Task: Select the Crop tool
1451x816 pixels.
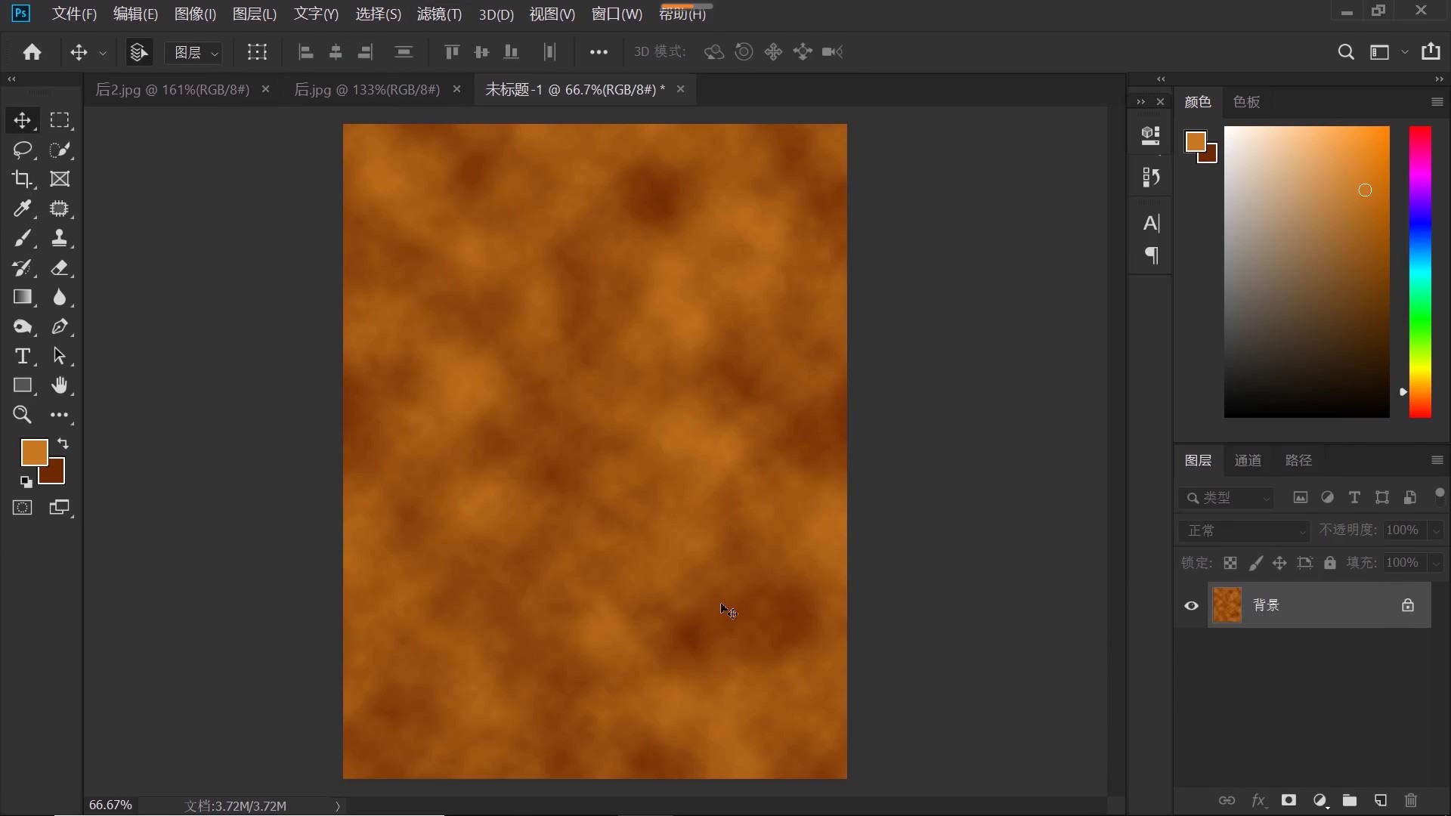Action: (22, 179)
